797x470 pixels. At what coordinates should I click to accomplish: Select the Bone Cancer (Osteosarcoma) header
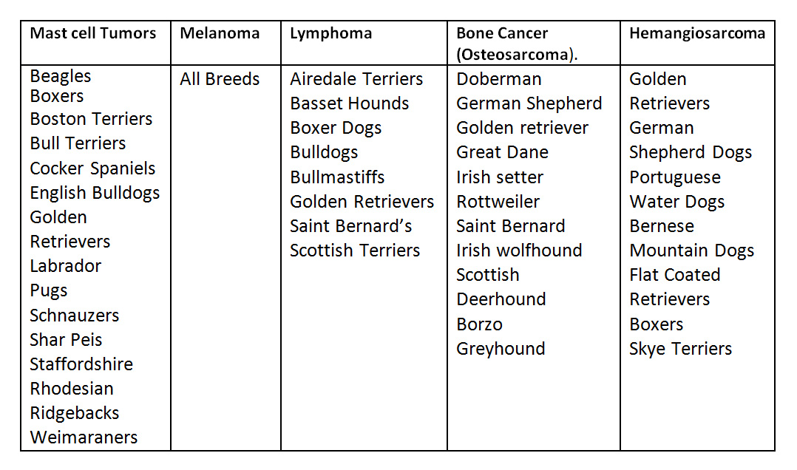click(x=517, y=44)
